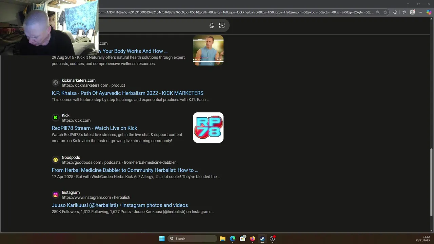Click the zoom magnifier icon in address bar
This screenshot has height=244, width=434.
point(378,12)
